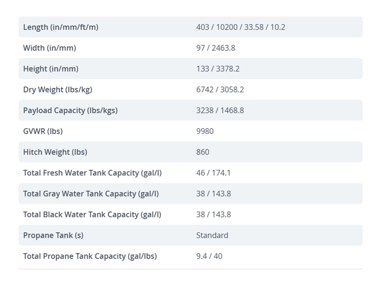The width and height of the screenshot is (381, 286).
Task: Click the Dry Weight (lbs/kg) label
Action: point(57,90)
